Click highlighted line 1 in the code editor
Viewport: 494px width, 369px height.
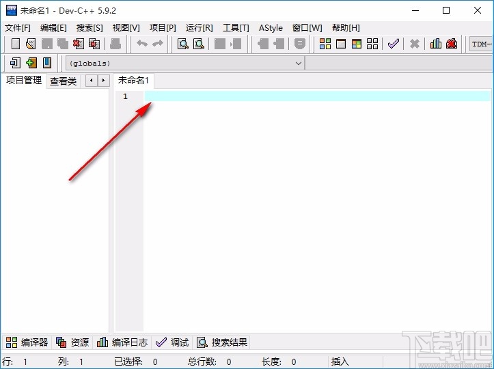[x=317, y=96]
